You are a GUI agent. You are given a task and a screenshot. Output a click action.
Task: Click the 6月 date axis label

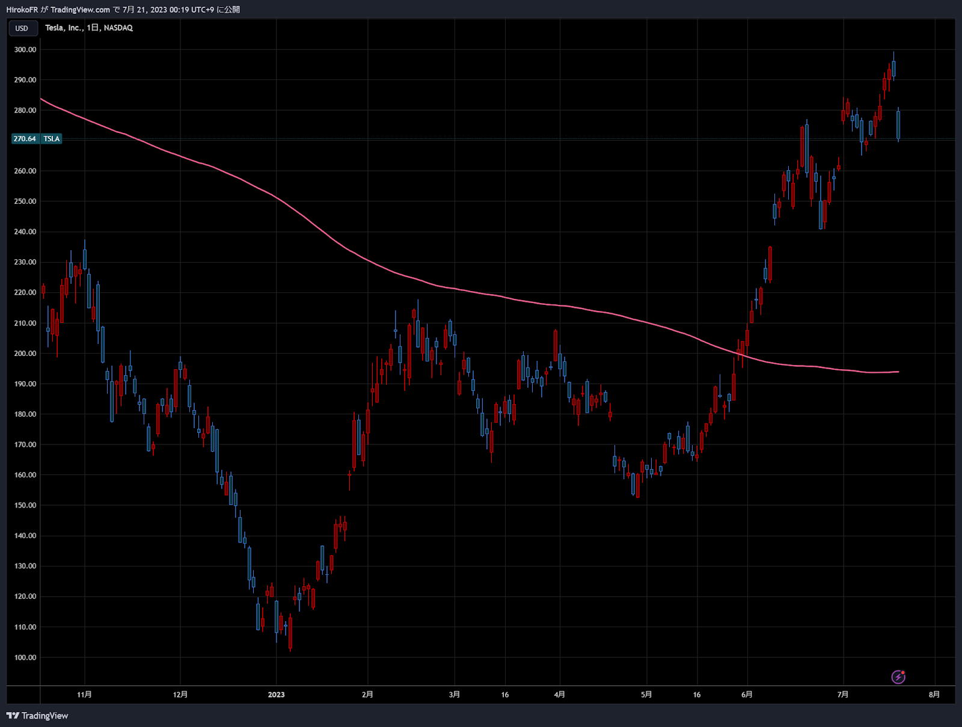(x=747, y=695)
